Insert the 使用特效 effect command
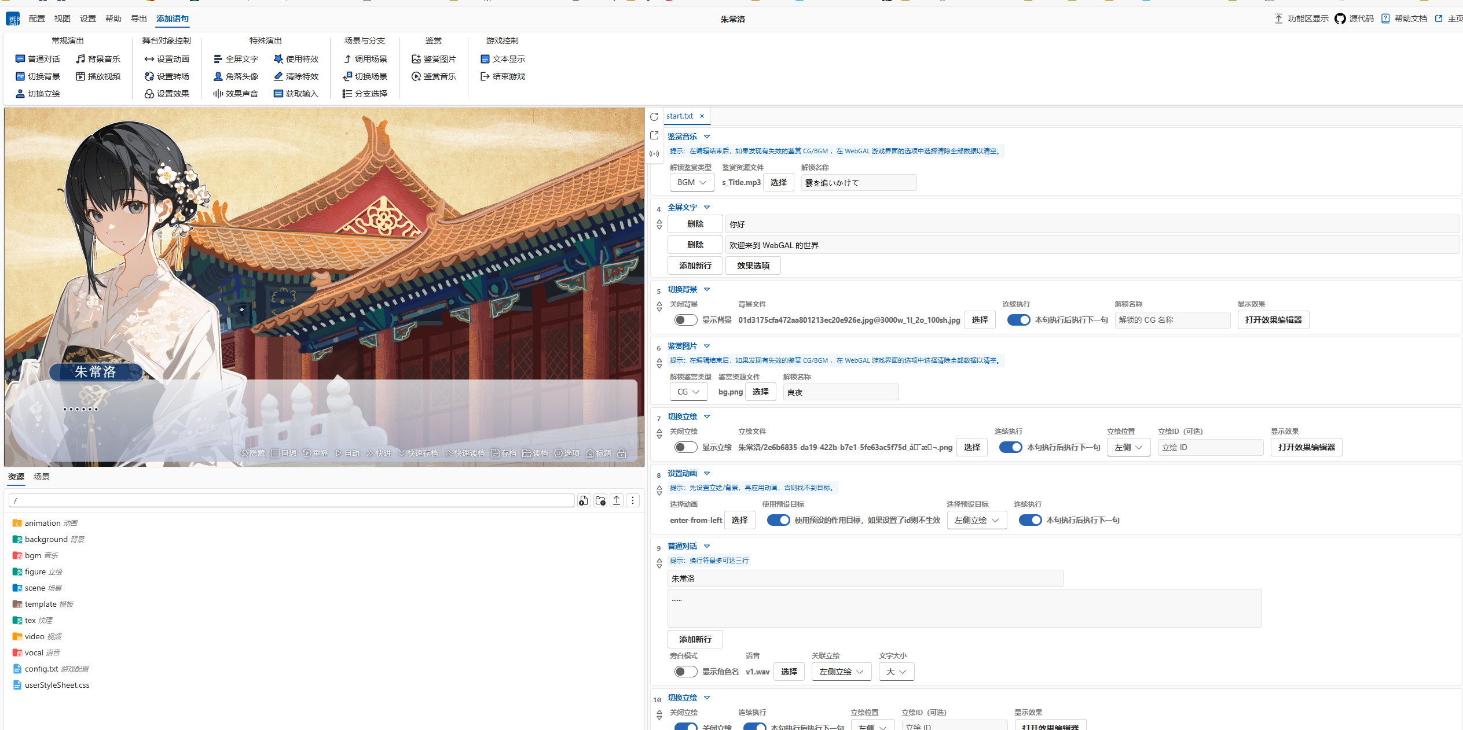 (296, 59)
